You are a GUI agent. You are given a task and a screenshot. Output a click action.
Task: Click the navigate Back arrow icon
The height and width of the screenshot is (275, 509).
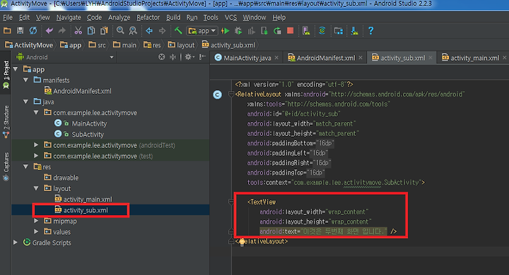point(149,31)
